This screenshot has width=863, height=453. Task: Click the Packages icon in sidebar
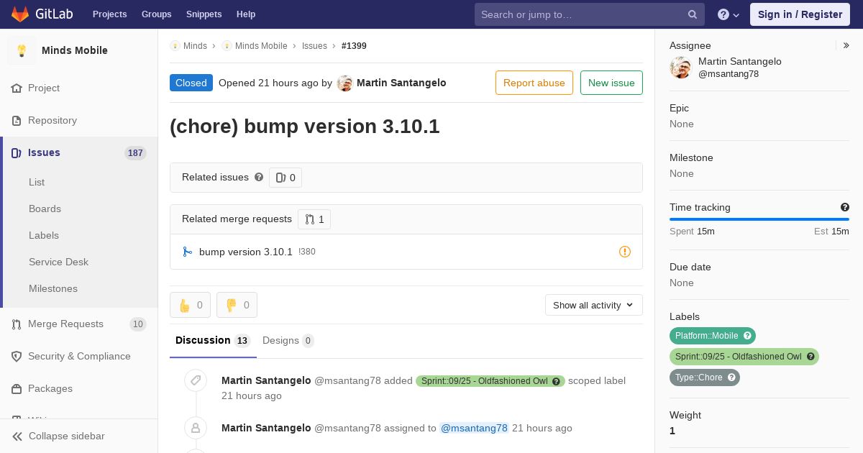pos(17,389)
